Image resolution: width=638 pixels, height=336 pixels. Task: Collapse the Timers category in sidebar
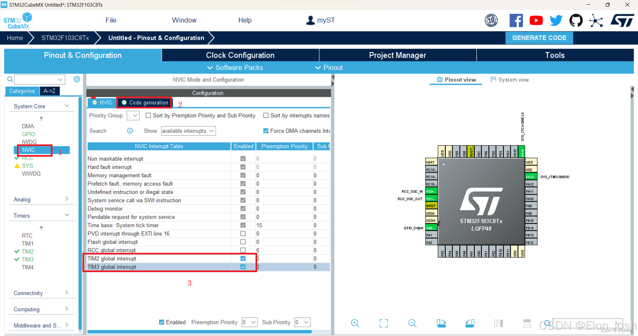(67, 214)
